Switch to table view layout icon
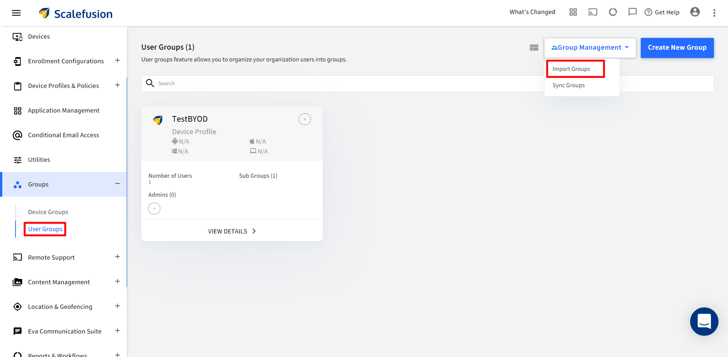 click(x=534, y=48)
